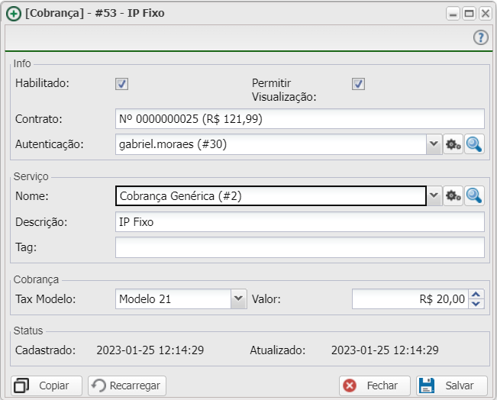Expand the Tax Modelo dropdown
This screenshot has width=497, height=400.
point(238,298)
